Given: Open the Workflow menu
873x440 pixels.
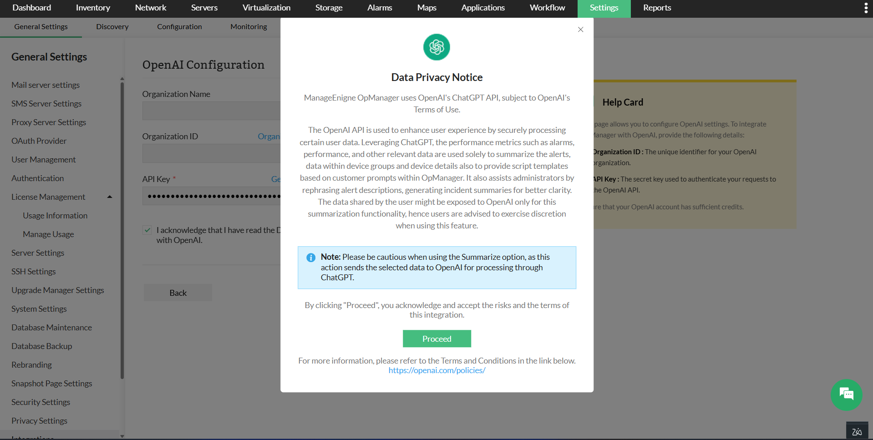Looking at the screenshot, I should tap(547, 8).
